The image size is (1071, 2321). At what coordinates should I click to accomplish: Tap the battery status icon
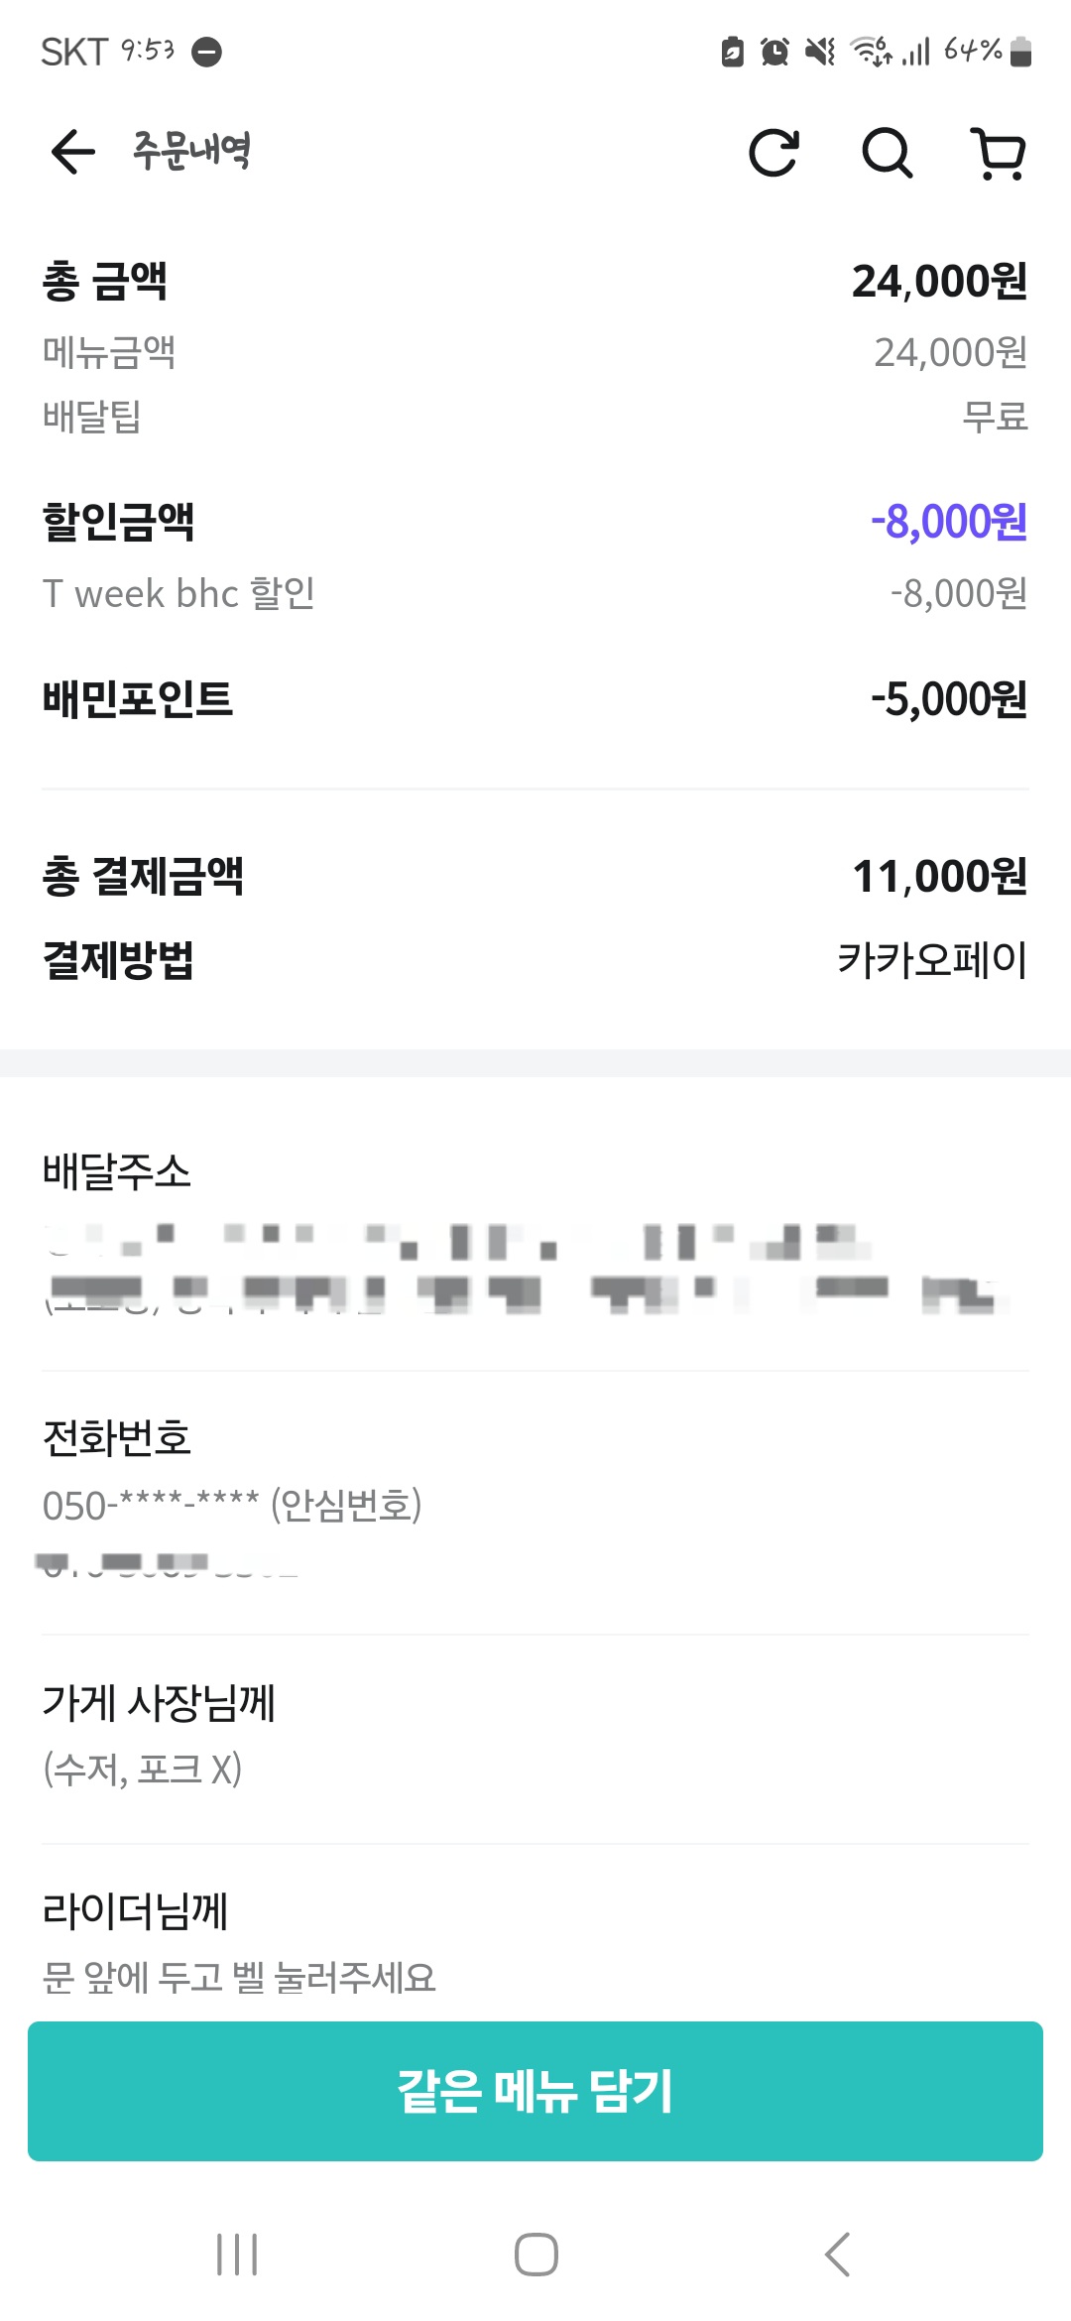pyautogui.click(x=1020, y=51)
